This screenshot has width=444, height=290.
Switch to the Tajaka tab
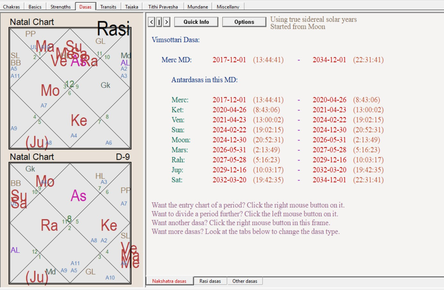pyautogui.click(x=132, y=6)
